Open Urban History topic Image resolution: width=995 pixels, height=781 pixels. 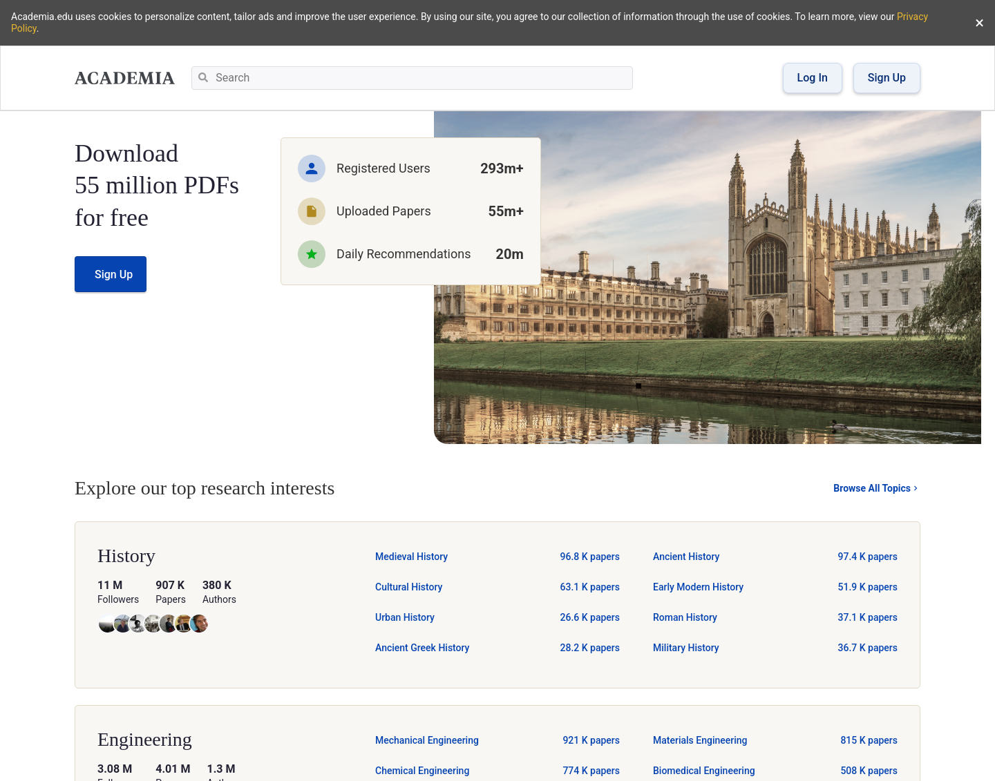(405, 617)
